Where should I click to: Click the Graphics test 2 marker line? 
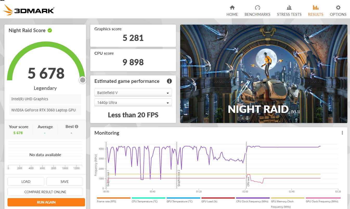pyautogui.click(x=177, y=165)
